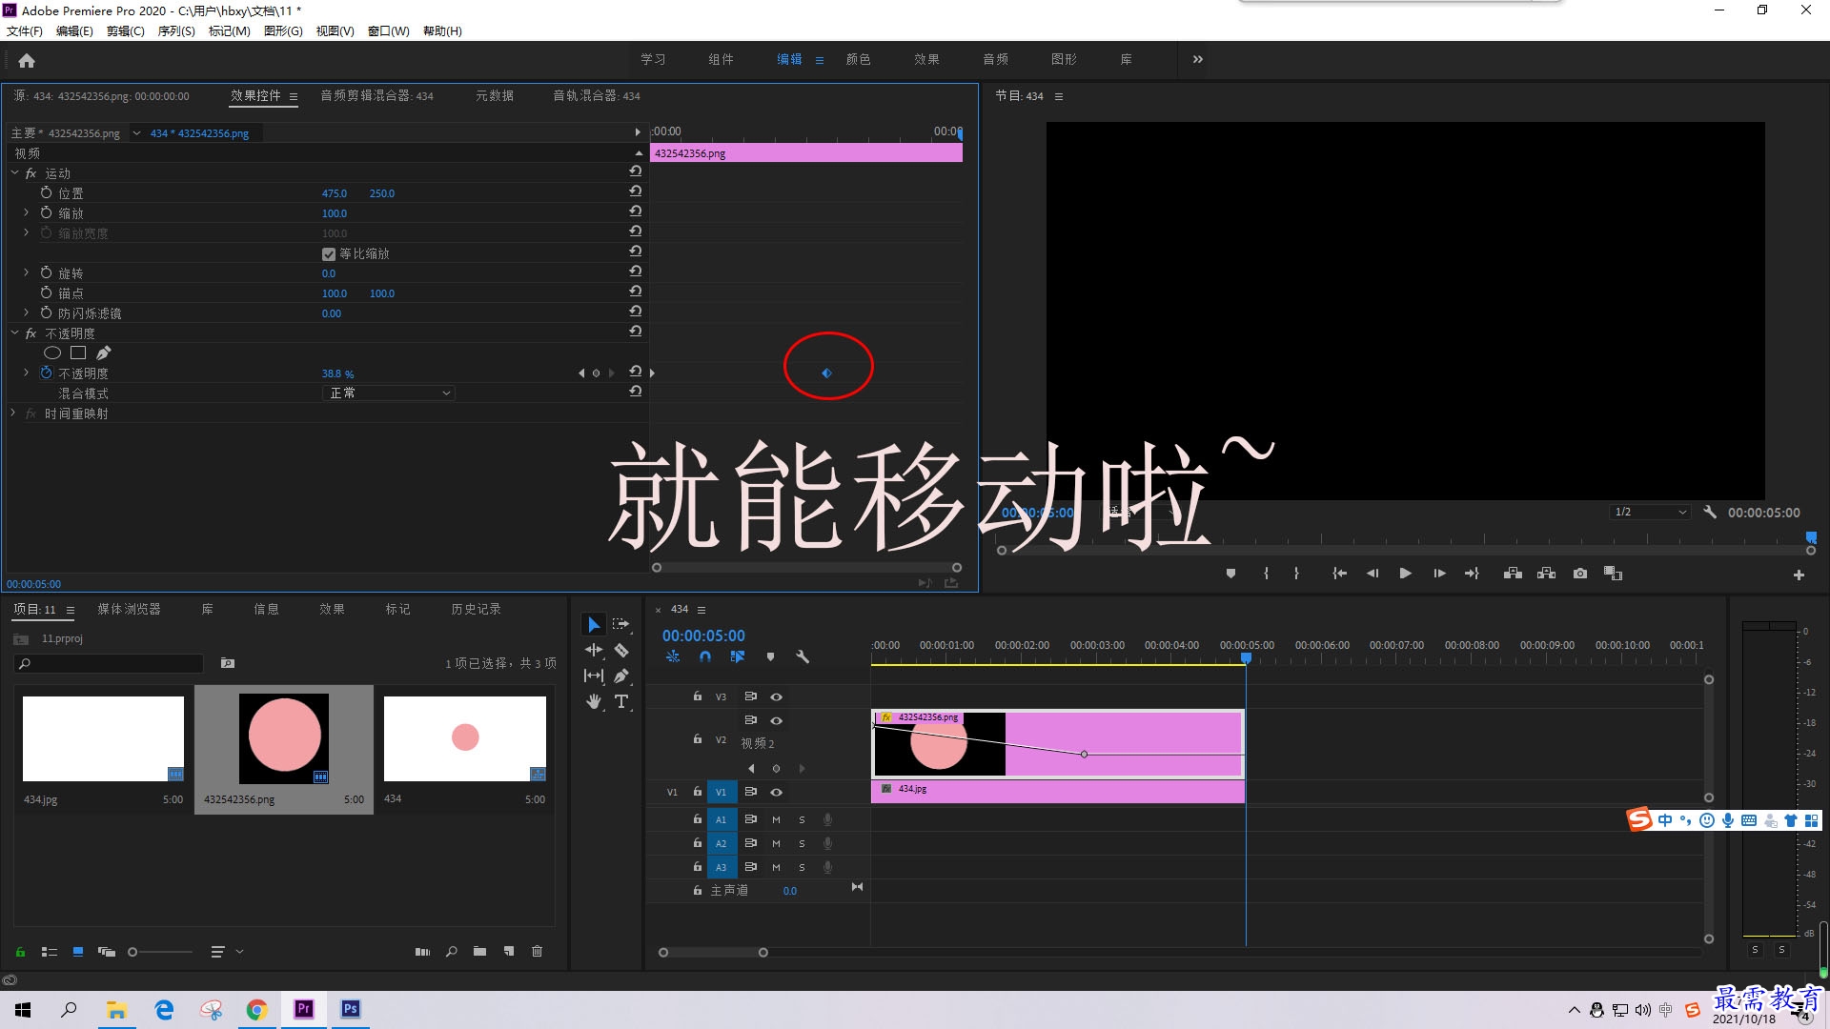Open the File menu
This screenshot has height=1029, width=1830.
click(25, 30)
